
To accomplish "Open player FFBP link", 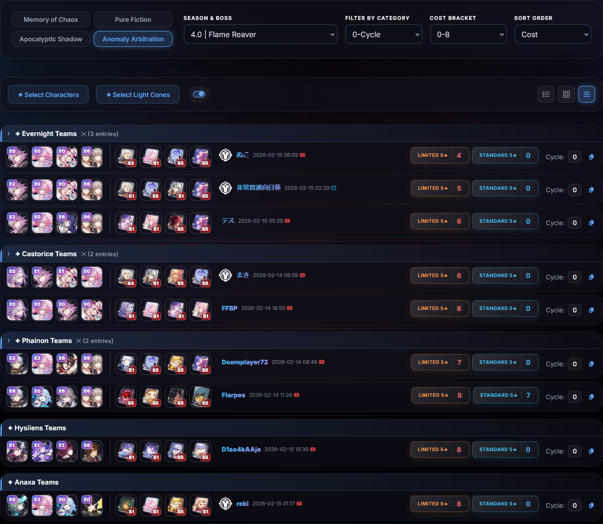I will [230, 308].
